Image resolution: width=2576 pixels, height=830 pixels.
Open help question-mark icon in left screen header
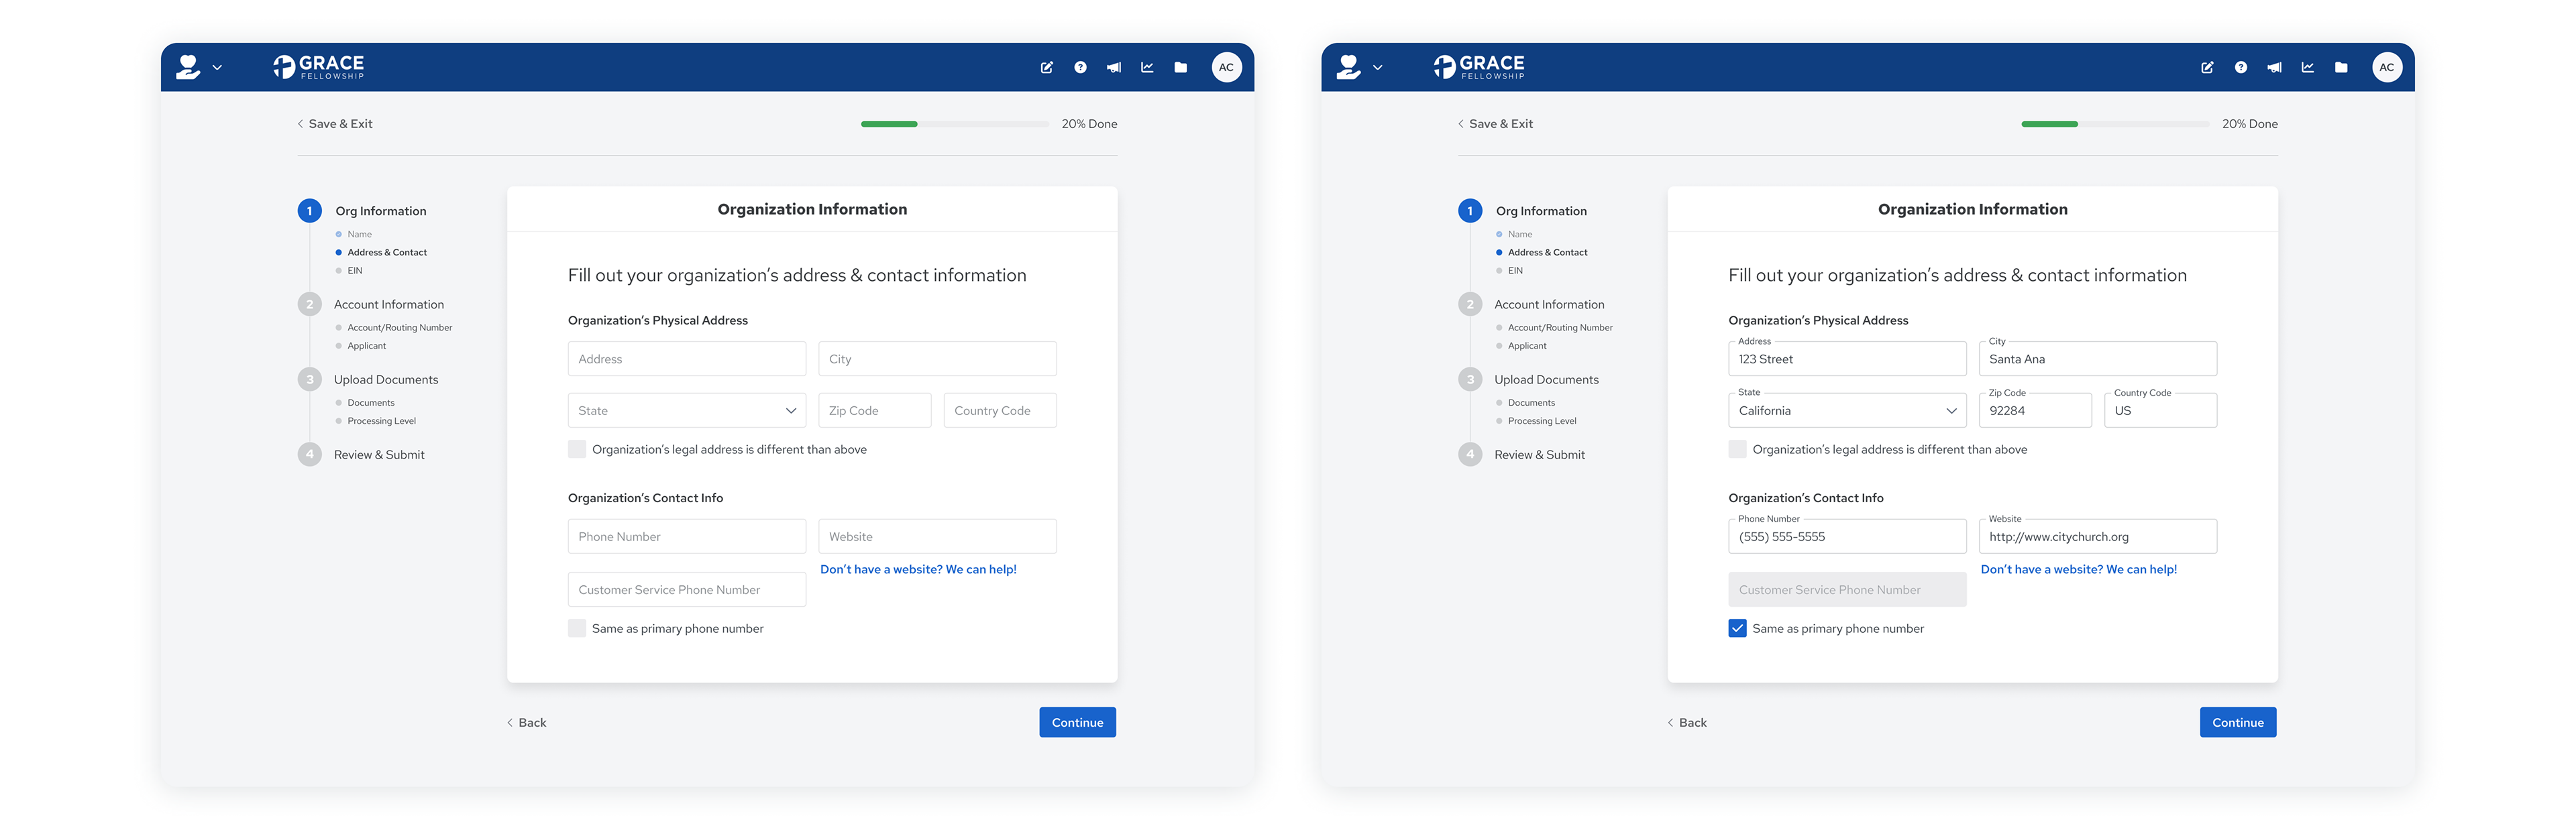pyautogui.click(x=1080, y=67)
